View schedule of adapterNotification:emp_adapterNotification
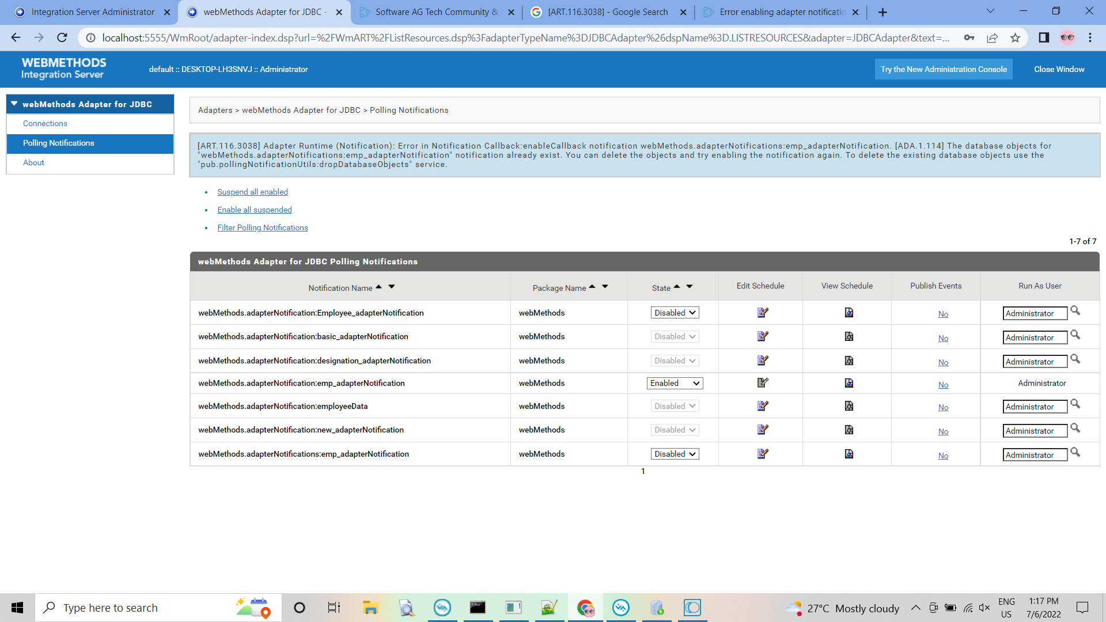Image resolution: width=1106 pixels, height=622 pixels. [849, 383]
